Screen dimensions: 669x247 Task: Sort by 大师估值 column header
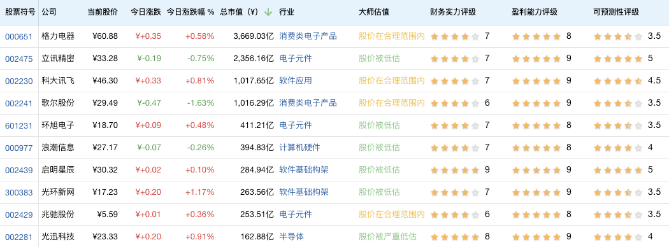coord(374,12)
